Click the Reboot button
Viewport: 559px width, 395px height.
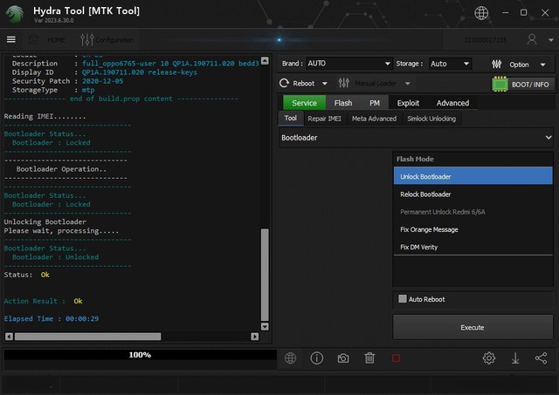297,84
